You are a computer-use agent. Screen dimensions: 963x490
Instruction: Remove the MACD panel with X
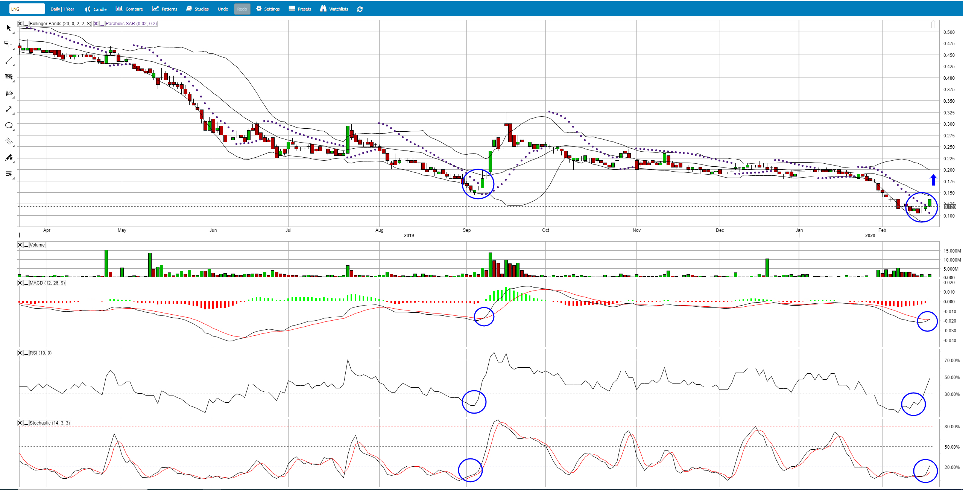(x=20, y=283)
